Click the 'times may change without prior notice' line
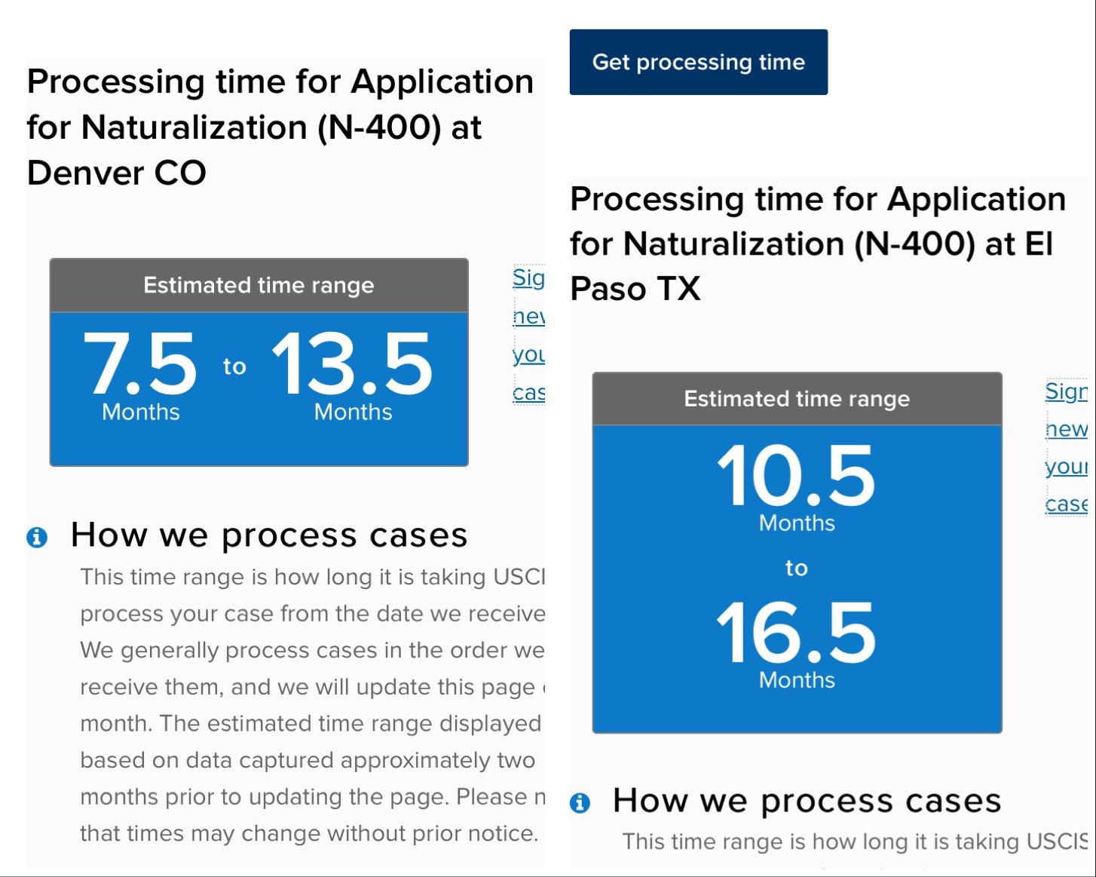1096x877 pixels. [x=308, y=833]
